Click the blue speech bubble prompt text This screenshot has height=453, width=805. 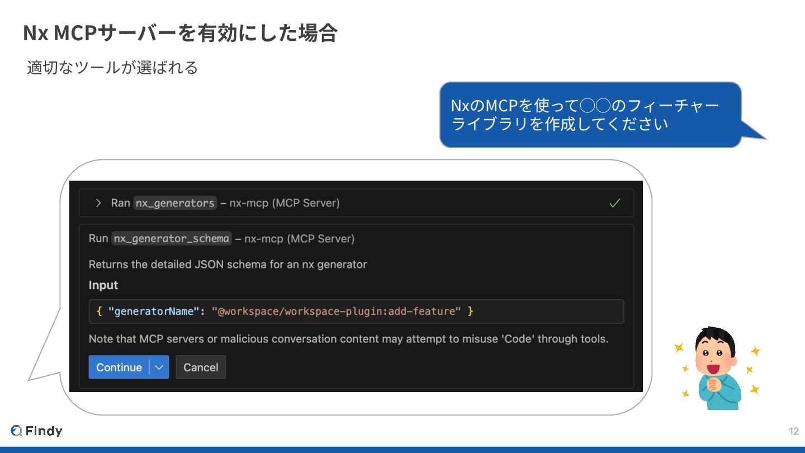point(585,114)
